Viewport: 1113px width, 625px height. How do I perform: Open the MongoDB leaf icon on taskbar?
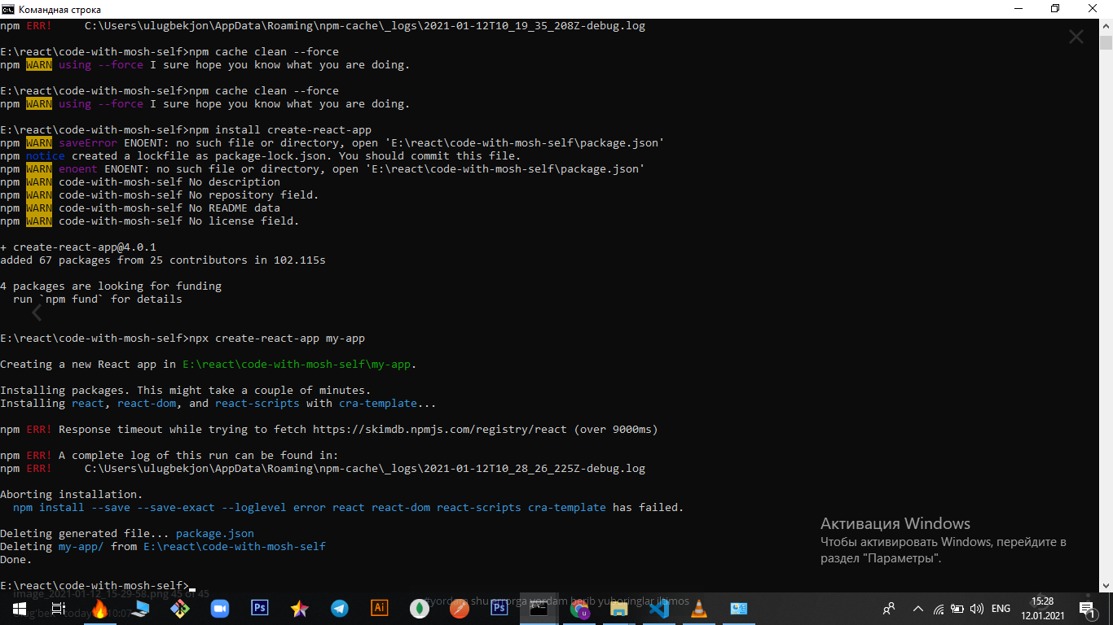coord(420,608)
